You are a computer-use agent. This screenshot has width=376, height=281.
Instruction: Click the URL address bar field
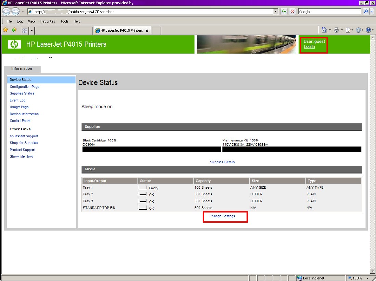151,12
